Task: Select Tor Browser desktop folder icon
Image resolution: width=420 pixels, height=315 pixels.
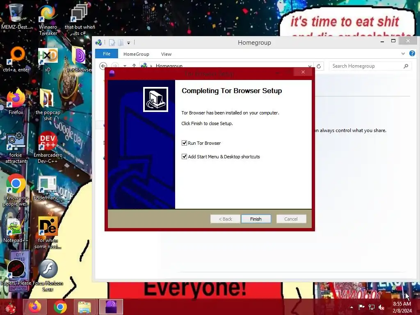Action: pyautogui.click(x=79, y=59)
